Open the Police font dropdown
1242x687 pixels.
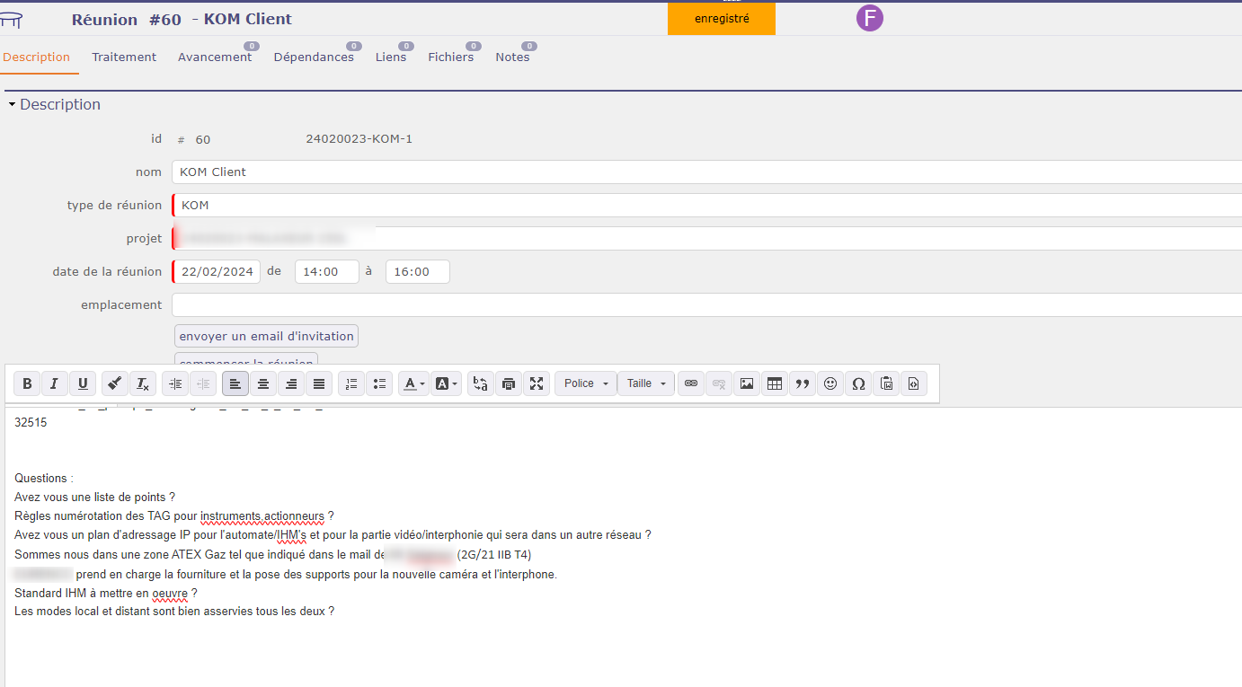click(x=586, y=383)
